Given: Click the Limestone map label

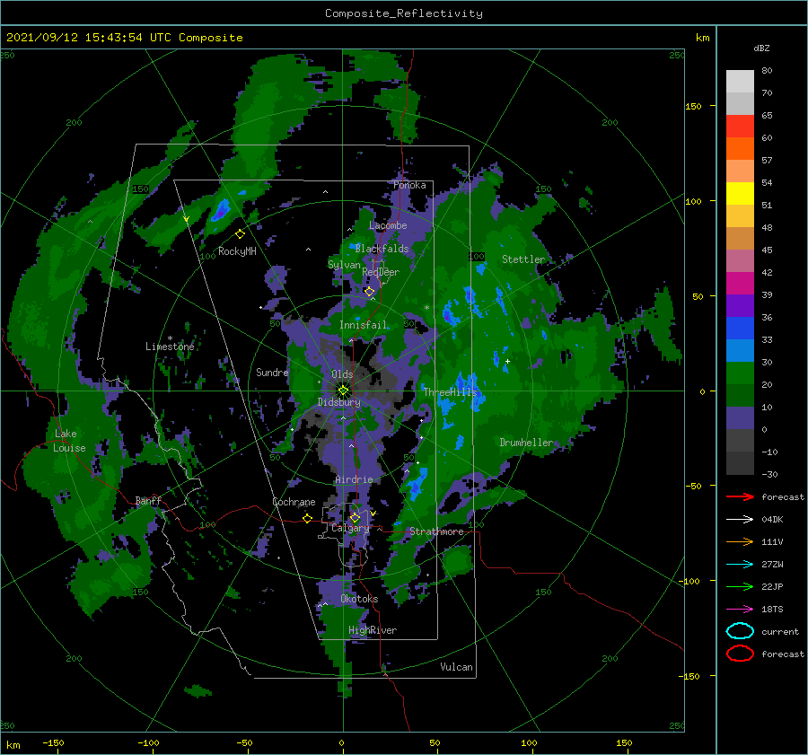Looking at the screenshot, I should pos(170,347).
